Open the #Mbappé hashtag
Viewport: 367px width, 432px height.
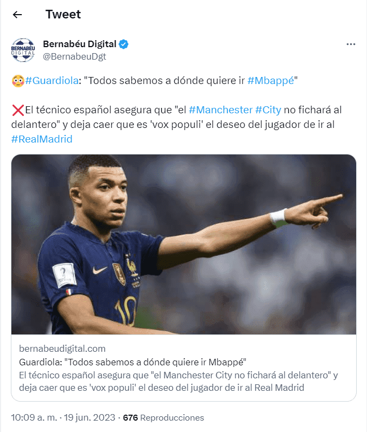pos(271,81)
